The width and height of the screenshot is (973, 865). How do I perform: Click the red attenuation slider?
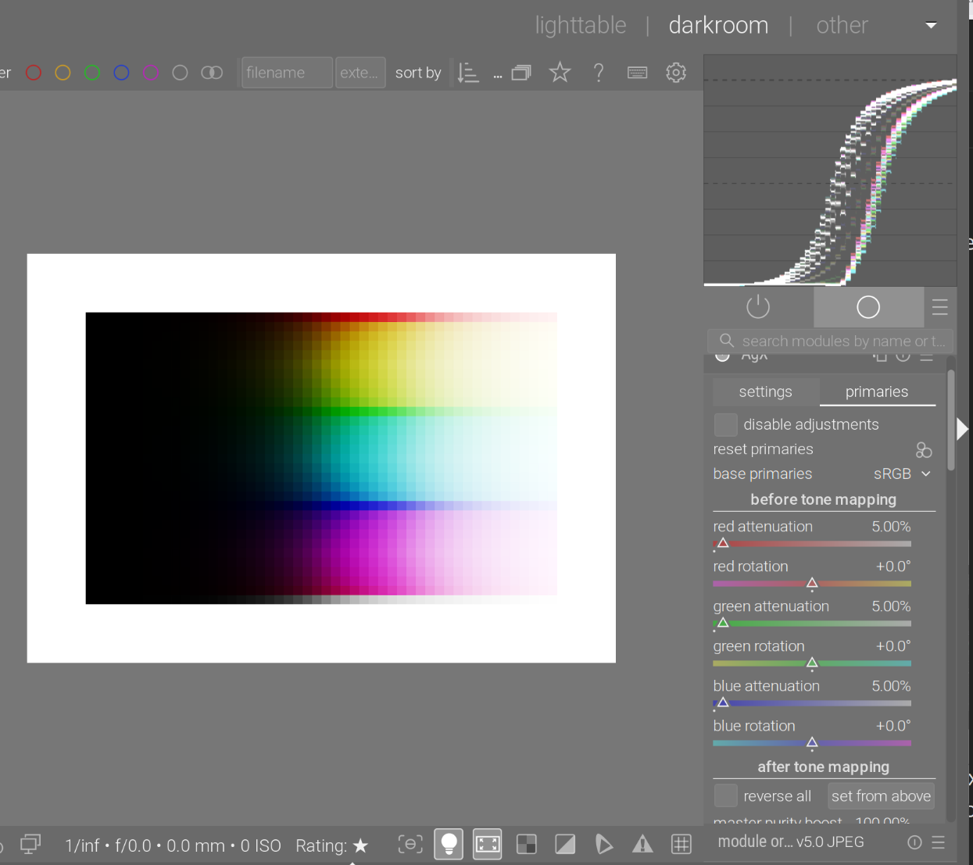[x=811, y=543]
